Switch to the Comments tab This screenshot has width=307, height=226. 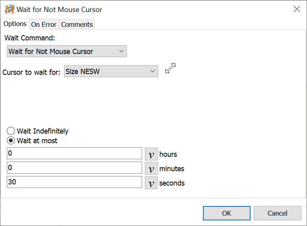(77, 24)
